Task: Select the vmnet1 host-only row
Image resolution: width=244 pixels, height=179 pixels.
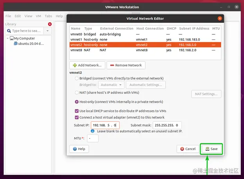Action: click(145, 39)
